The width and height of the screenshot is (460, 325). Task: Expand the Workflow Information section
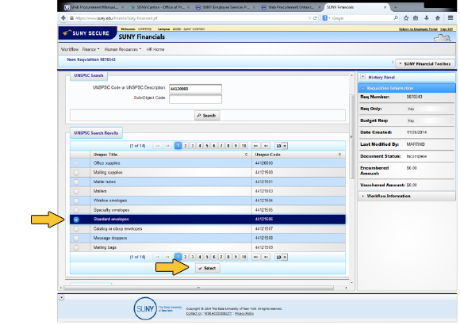[407, 196]
